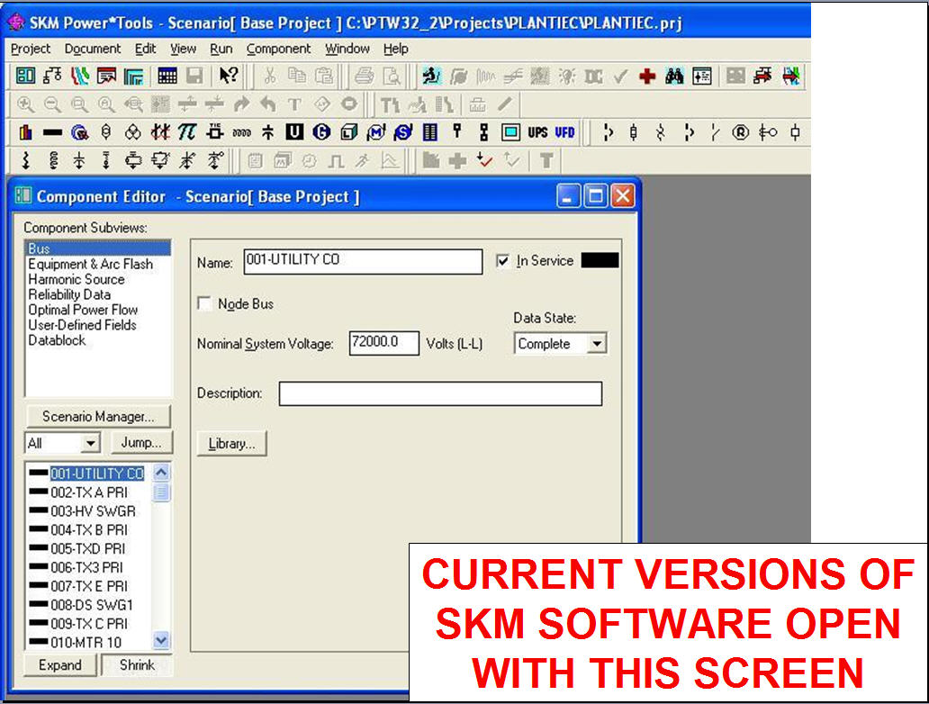Viewport: 929px width, 704px height.
Task: Select the utility 'U' component icon
Action: 294,133
